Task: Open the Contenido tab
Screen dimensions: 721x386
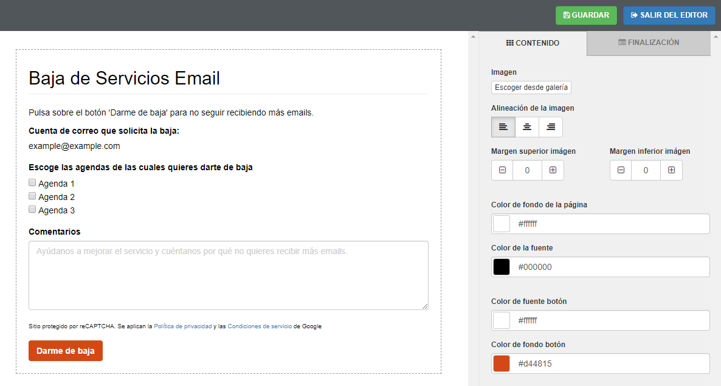Action: click(x=533, y=43)
